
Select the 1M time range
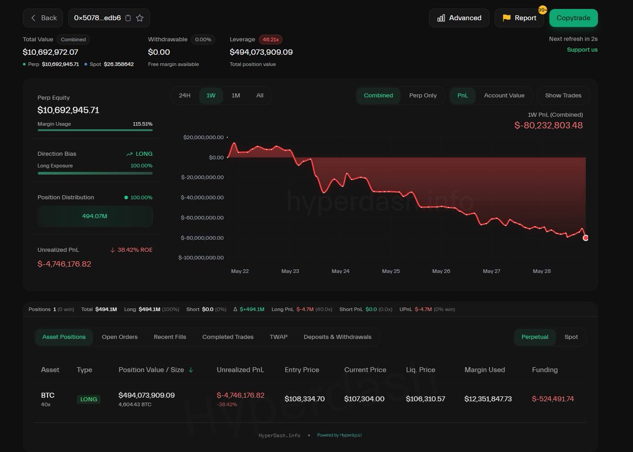pos(236,95)
